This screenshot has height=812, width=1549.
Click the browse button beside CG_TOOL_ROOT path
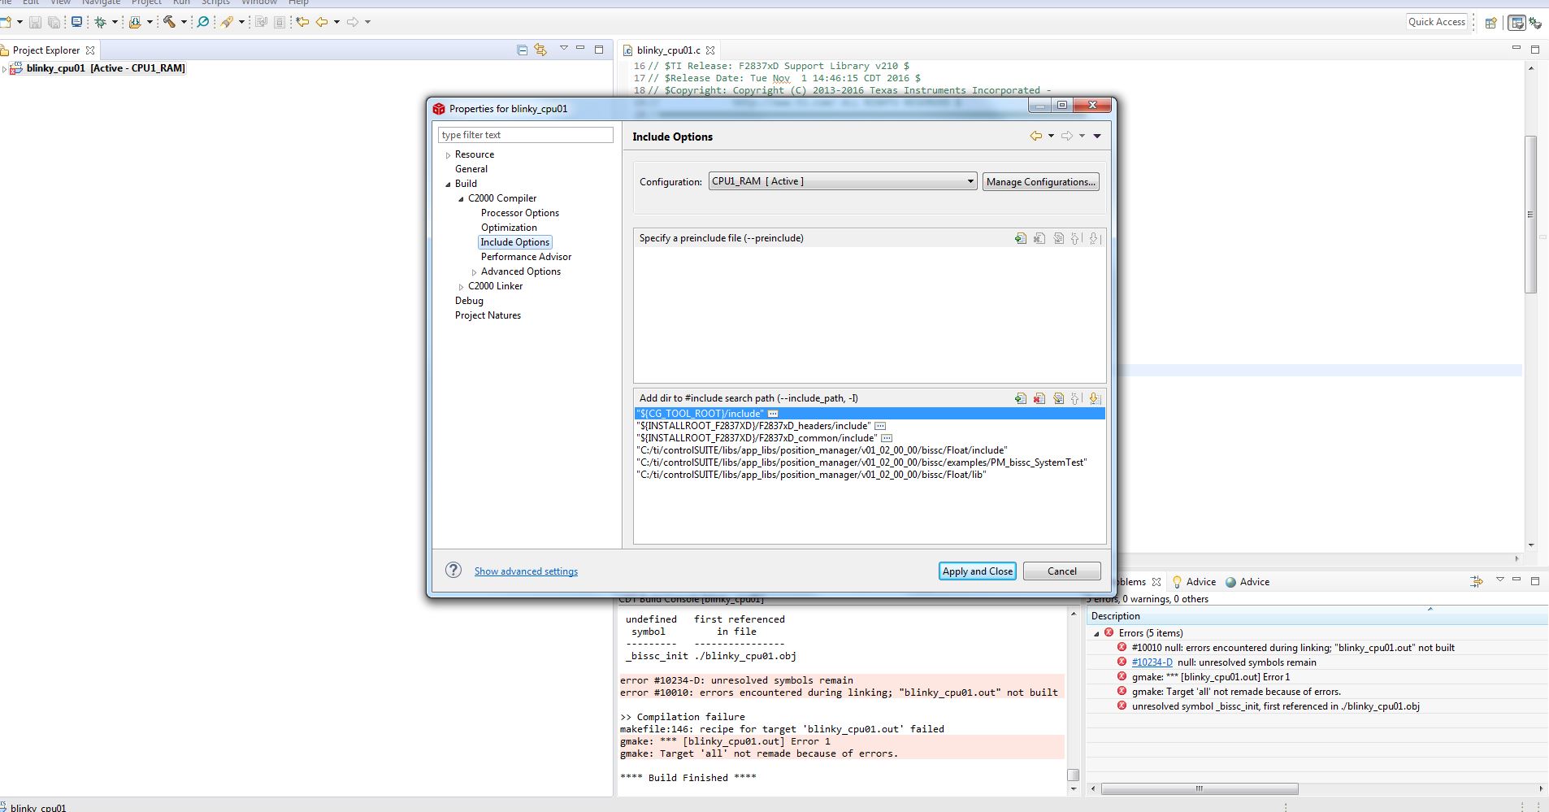point(773,414)
